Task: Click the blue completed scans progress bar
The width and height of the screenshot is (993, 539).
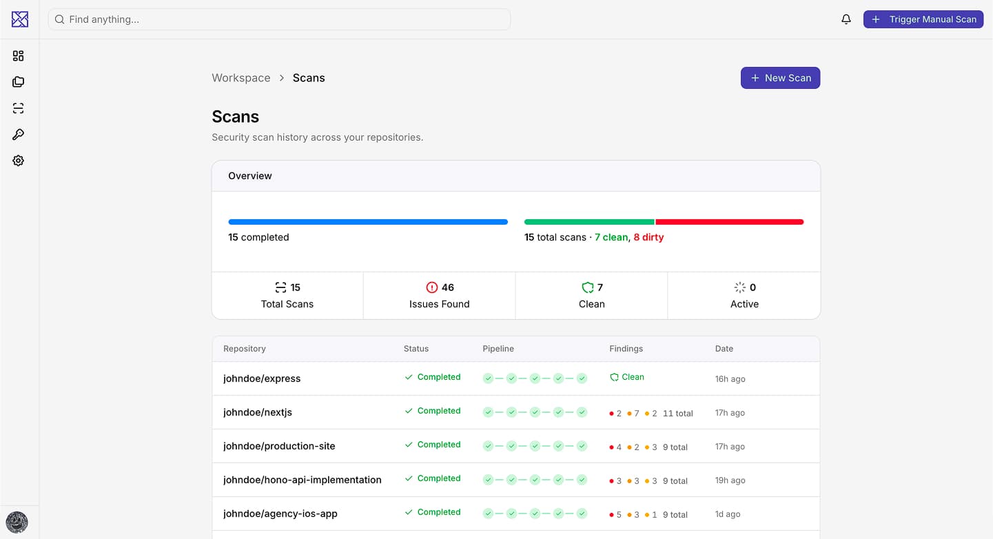Action: click(367, 221)
